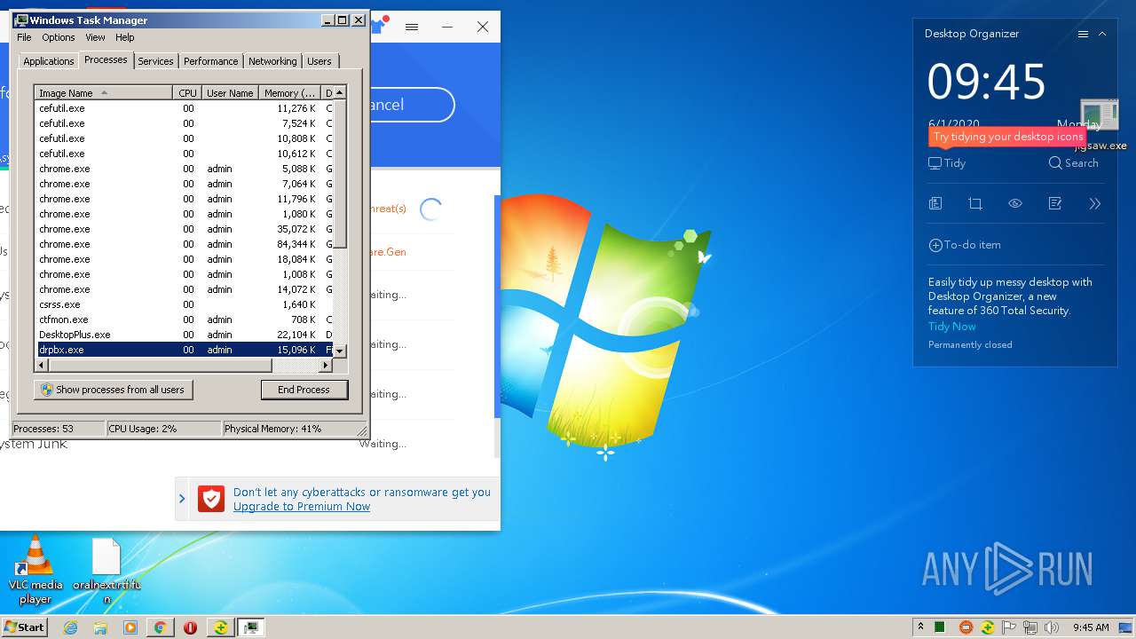Open Opera browser from taskbar
The image size is (1136, 639).
190,627
